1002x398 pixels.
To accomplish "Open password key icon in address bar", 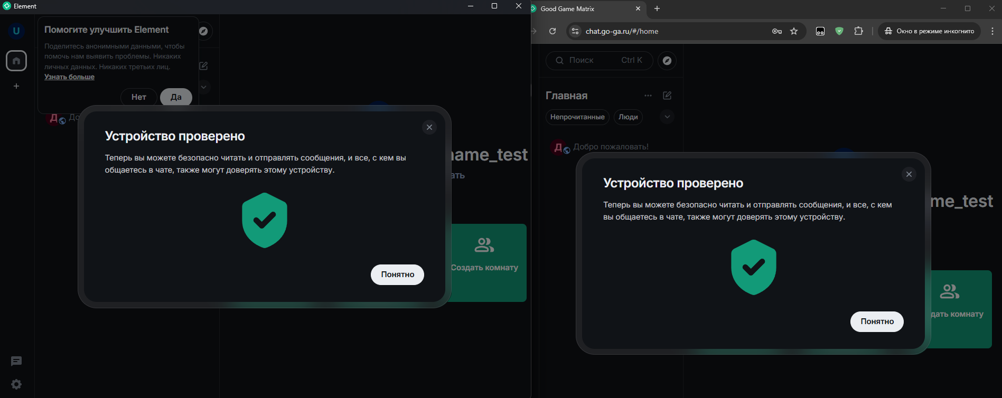I will tap(776, 31).
